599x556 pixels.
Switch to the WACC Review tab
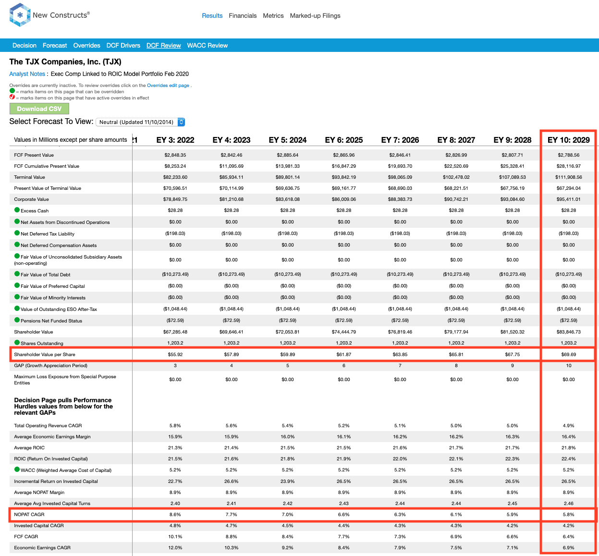coord(208,46)
